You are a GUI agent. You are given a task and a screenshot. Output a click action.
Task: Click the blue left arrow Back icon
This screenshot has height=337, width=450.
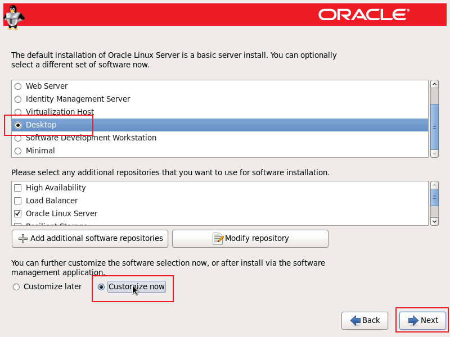(355, 320)
